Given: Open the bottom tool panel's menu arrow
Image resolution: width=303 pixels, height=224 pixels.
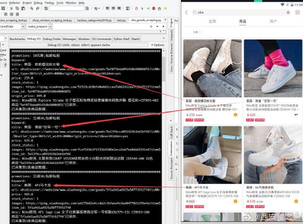Looking at the screenshot, I should click(x=164, y=39).
